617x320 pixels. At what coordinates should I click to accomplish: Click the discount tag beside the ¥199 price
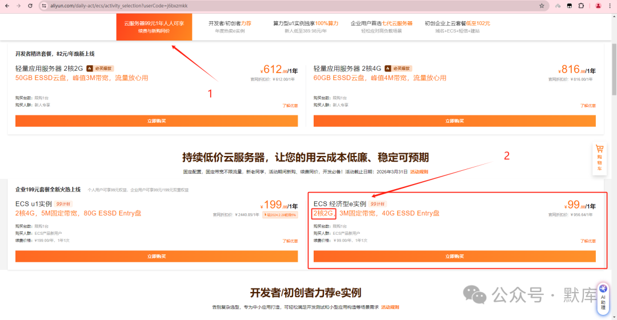[x=280, y=215]
